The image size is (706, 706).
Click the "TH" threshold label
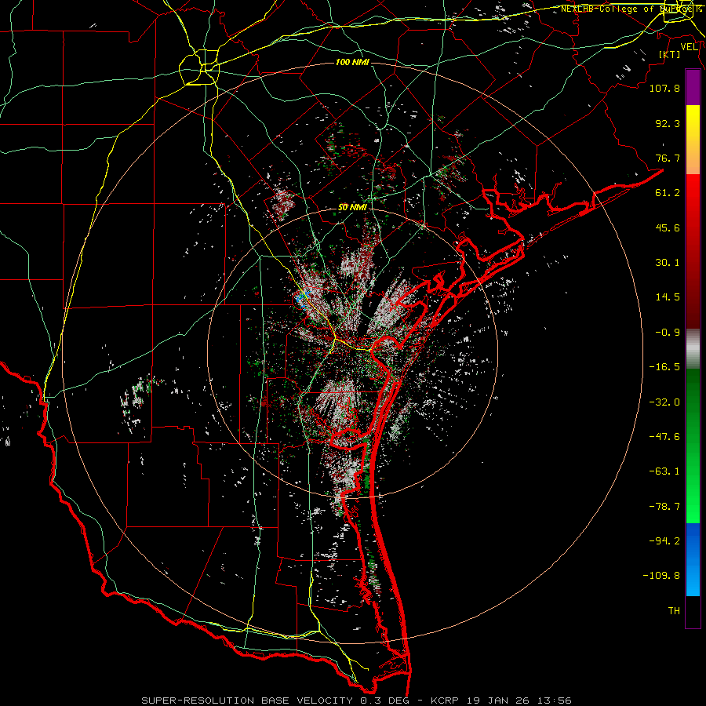click(x=674, y=611)
